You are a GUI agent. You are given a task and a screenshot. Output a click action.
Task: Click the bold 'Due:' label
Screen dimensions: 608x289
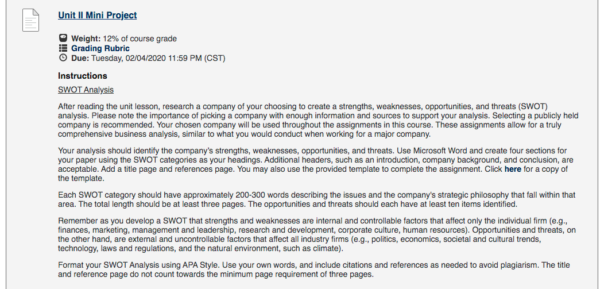[80, 58]
